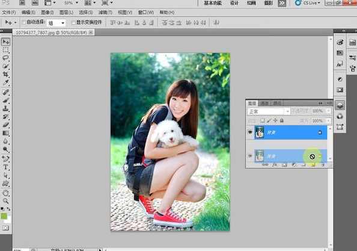The height and width of the screenshot is (251, 357).
Task: Enable the 自动选择 checkbox
Action: tap(23, 22)
